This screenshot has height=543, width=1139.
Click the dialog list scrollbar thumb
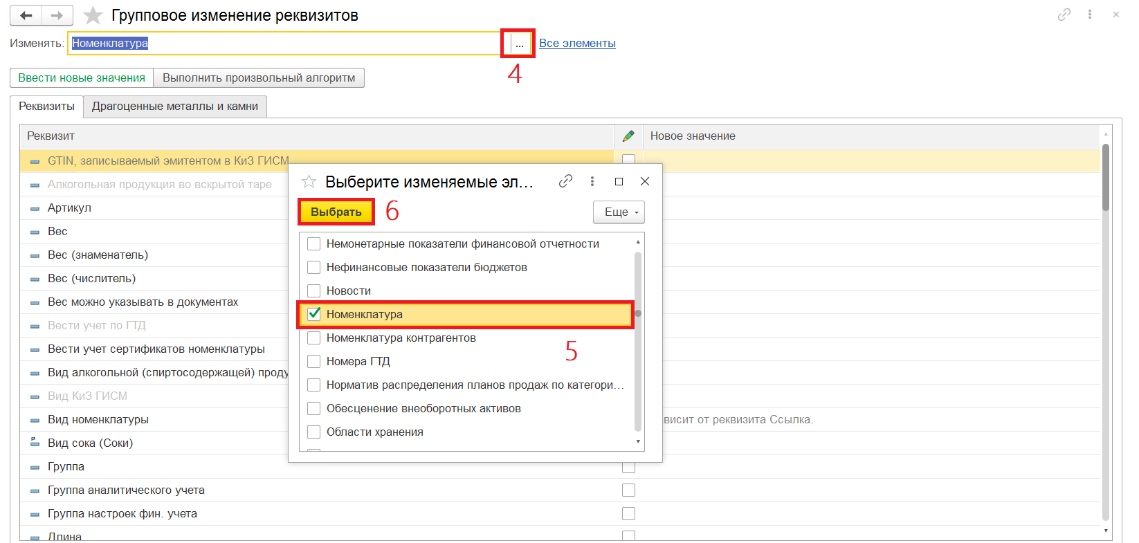(x=638, y=313)
